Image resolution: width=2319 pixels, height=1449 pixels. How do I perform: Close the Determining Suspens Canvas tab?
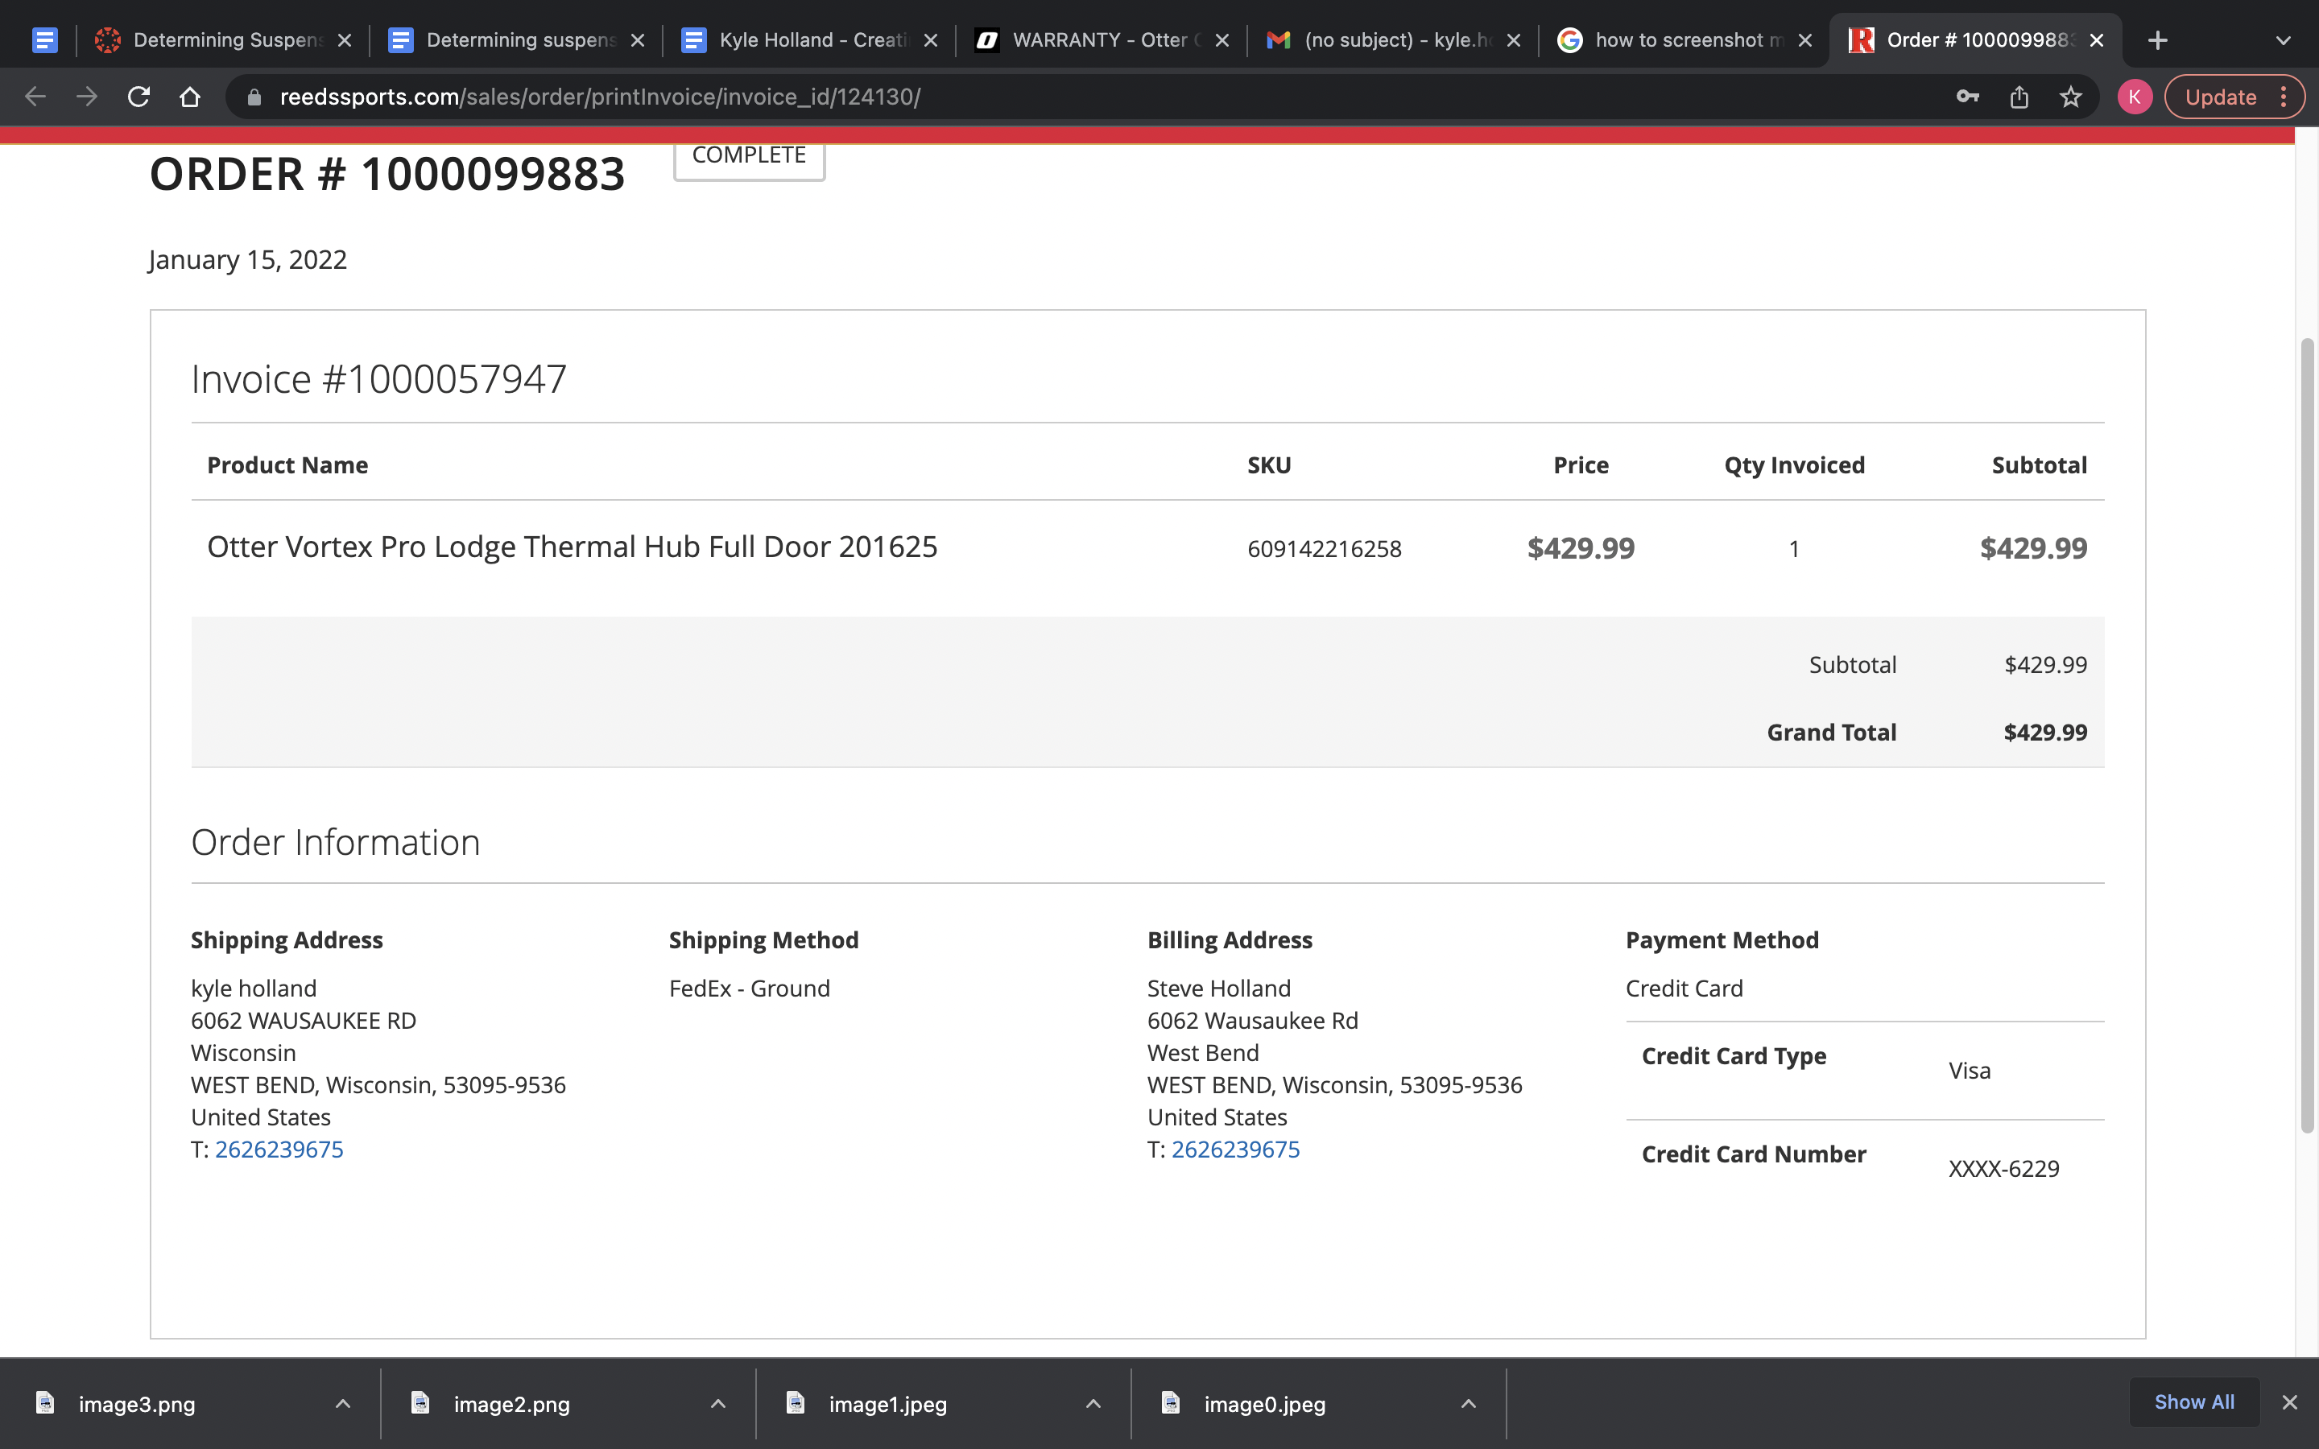point(345,40)
